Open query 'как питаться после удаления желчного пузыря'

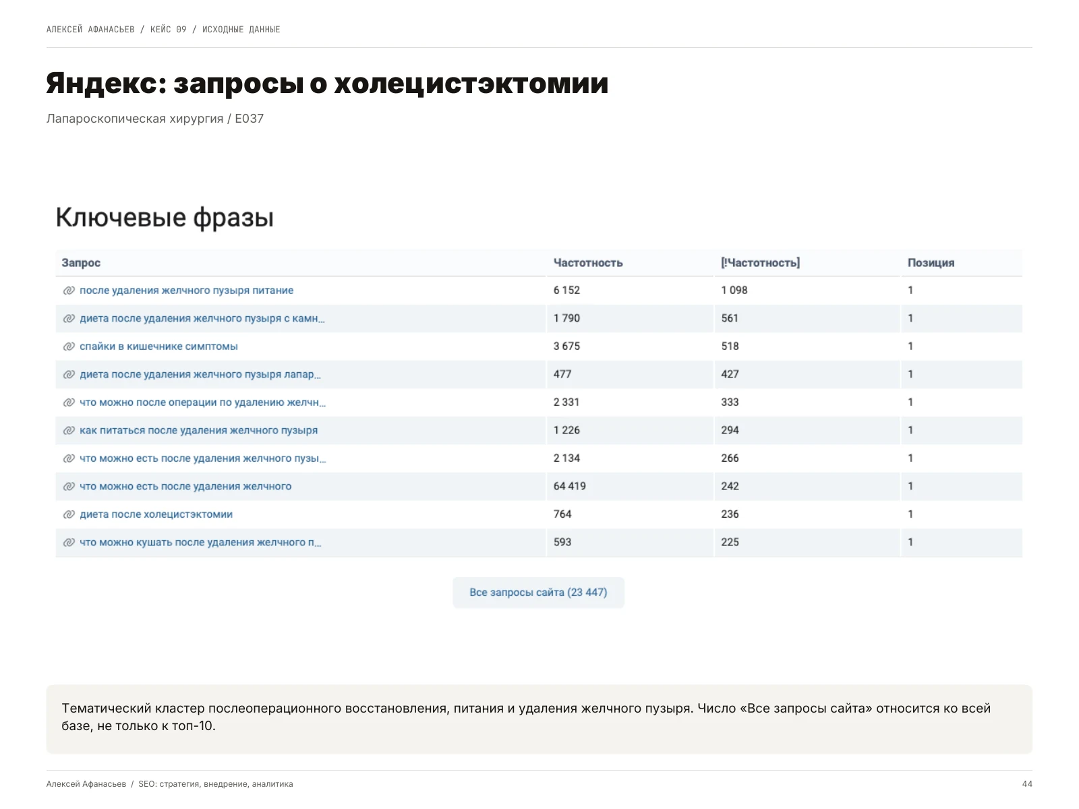(x=198, y=430)
